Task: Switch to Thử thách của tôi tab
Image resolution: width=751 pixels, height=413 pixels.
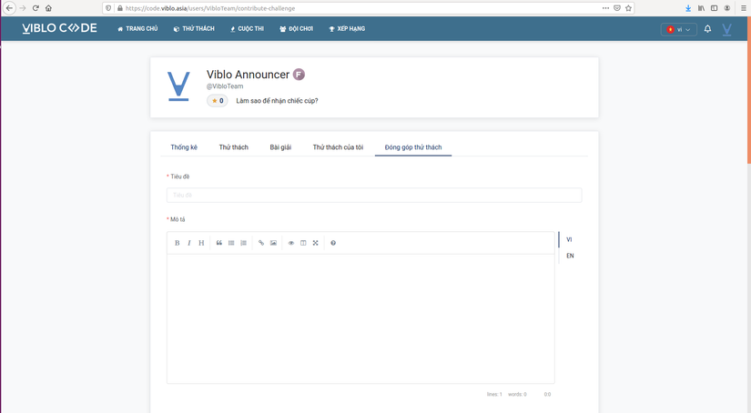Action: (338, 147)
